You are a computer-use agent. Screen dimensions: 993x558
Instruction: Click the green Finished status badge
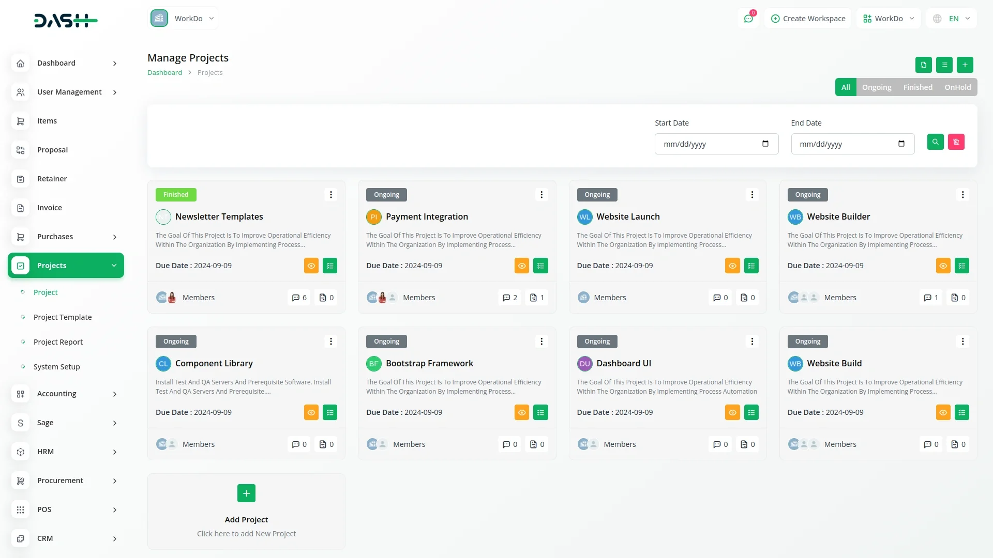tap(176, 195)
